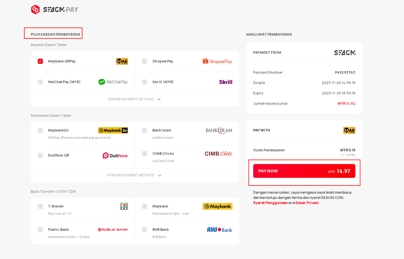Click the 7-Eleven logo
This screenshot has width=404, height=259.
(x=124, y=206)
